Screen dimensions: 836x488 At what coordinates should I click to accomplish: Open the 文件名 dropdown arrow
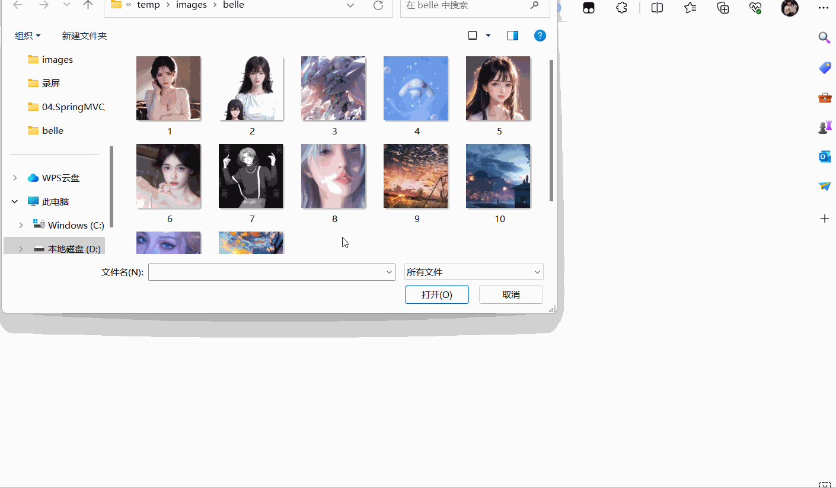[x=390, y=272]
